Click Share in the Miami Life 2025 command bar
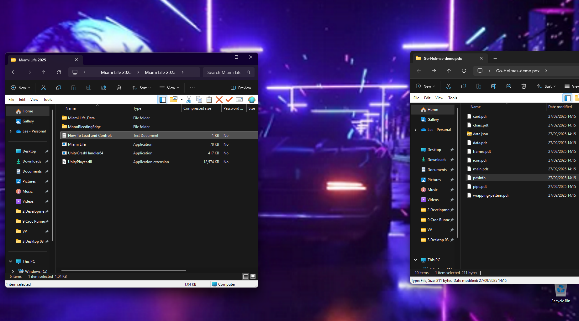 104,88
